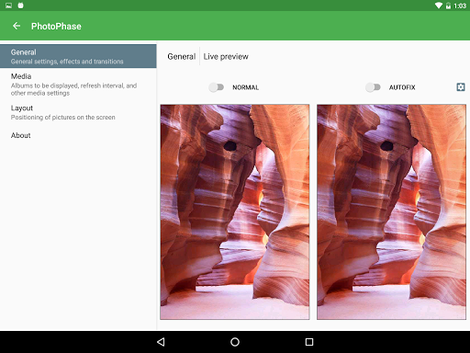The image size is (470, 353).
Task: Go to the General breadcrumb
Action: (x=182, y=56)
